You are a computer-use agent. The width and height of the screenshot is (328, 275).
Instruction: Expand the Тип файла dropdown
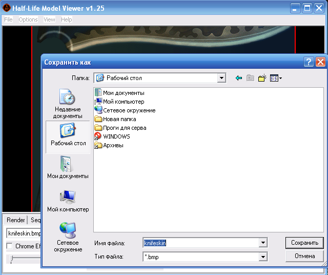(263, 257)
